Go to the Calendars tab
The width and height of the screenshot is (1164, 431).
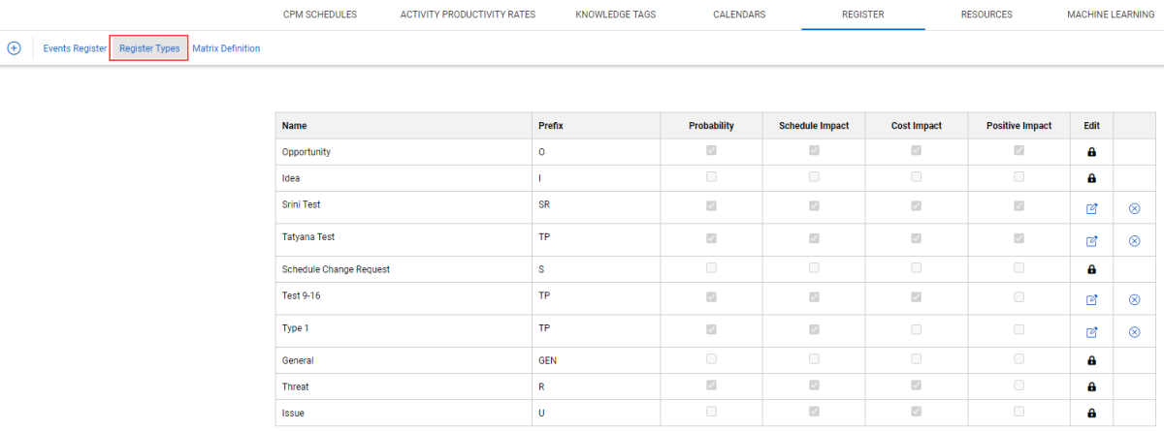click(739, 15)
